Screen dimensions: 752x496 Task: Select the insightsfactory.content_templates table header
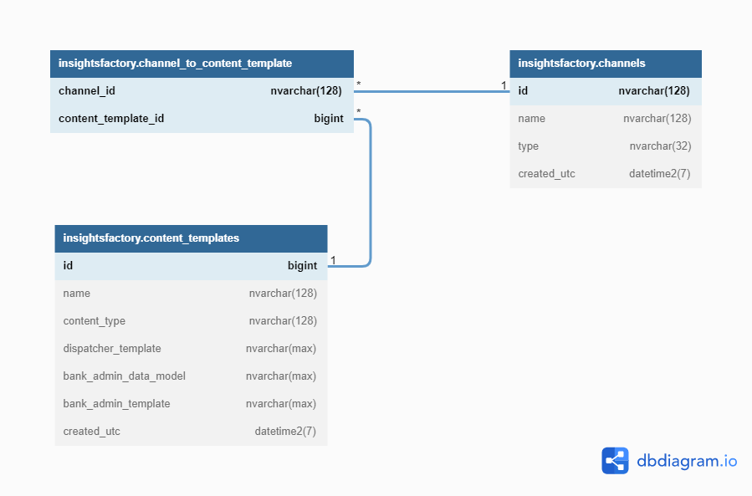click(191, 238)
